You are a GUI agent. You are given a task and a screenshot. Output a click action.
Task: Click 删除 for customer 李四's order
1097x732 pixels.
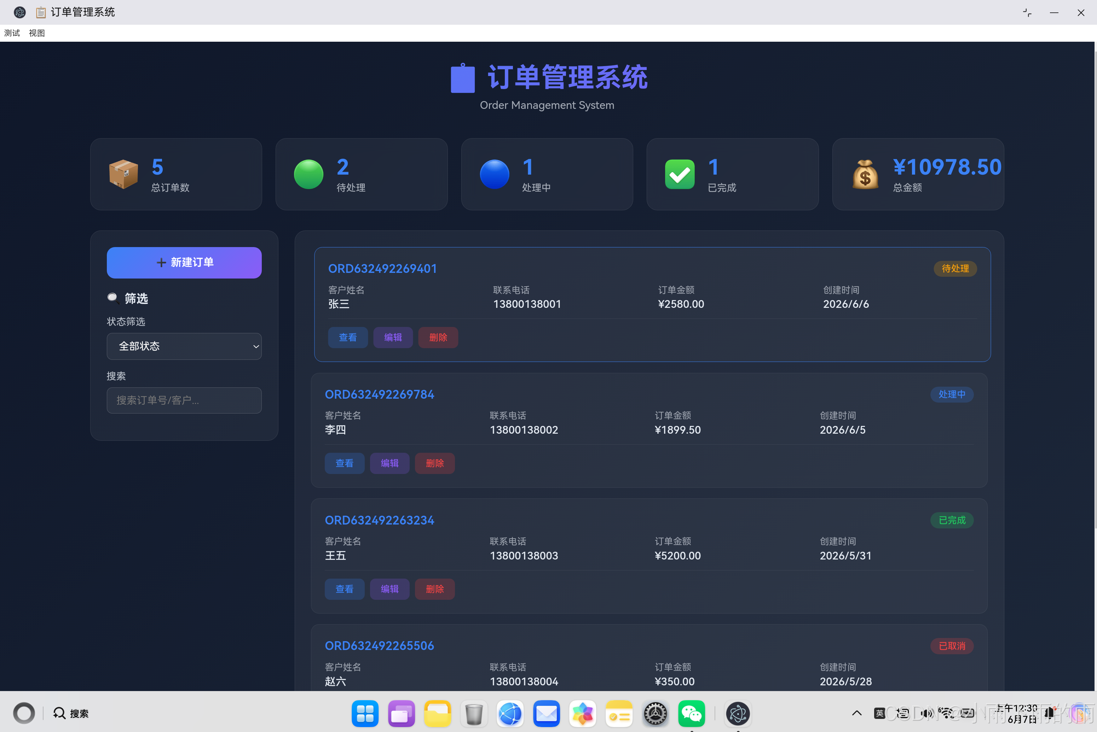click(435, 464)
